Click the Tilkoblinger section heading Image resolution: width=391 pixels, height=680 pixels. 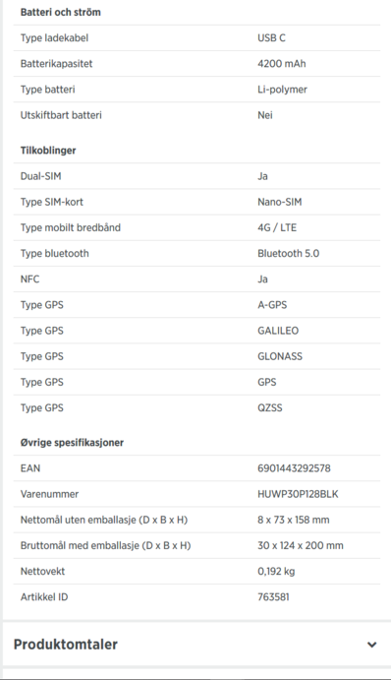click(48, 151)
